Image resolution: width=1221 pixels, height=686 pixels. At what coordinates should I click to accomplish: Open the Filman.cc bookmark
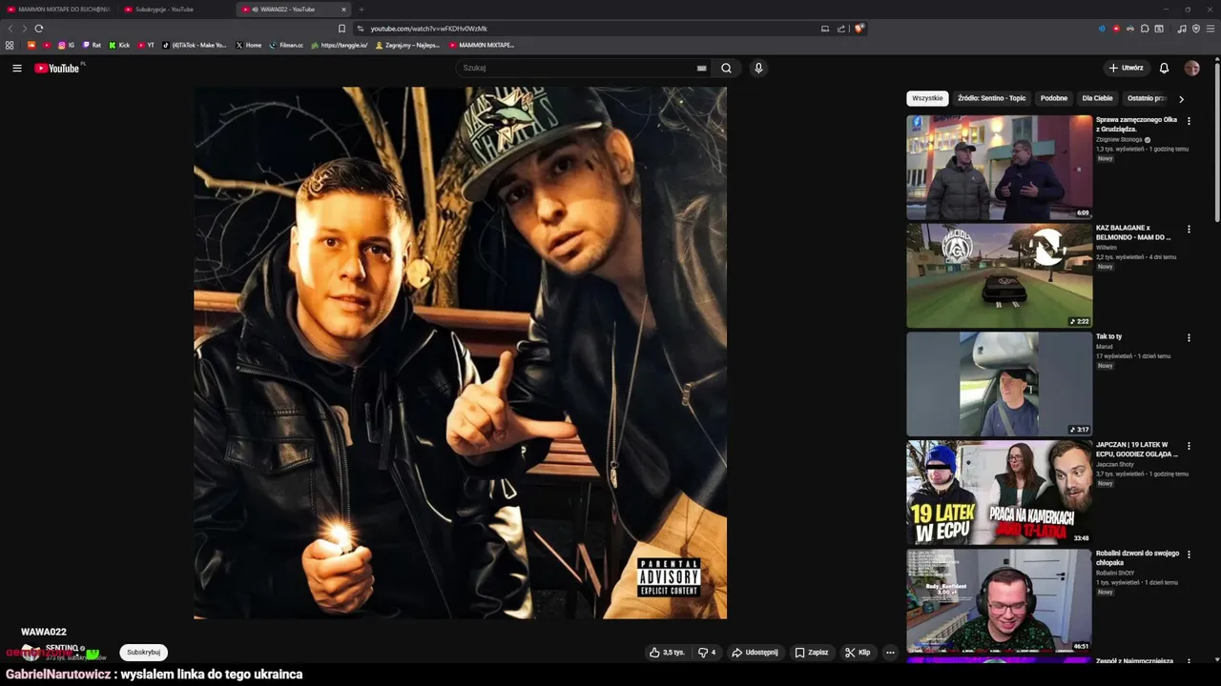(286, 45)
